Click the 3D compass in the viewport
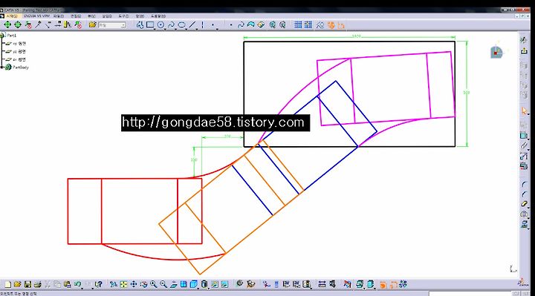Screen dimensions: 535x296 496,52
